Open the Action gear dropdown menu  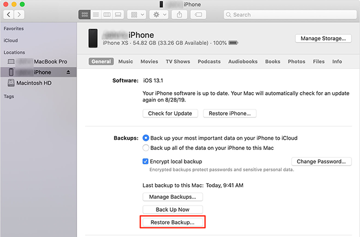tap(158, 15)
